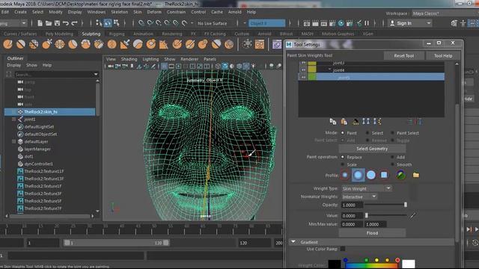Screen dimensions: 479x269
Task: Select the Scrape sculpt tool shelf icon
Action: coord(151,45)
